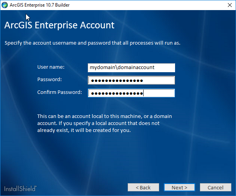Image resolution: width=236 pixels, height=196 pixels.
Task: Click the 'mydomain\domainaccount' text
Action: (122, 68)
